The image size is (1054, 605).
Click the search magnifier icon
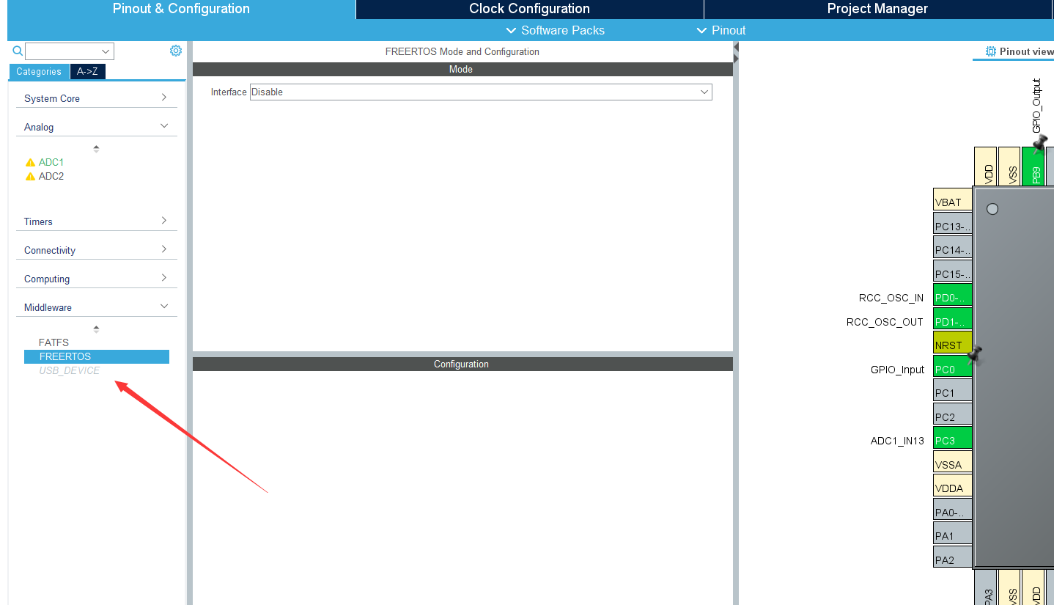(x=18, y=51)
